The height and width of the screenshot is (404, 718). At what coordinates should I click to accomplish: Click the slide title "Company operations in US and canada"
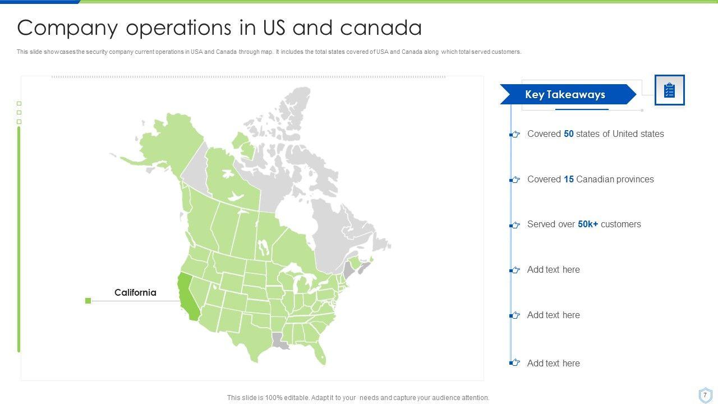tap(219, 27)
